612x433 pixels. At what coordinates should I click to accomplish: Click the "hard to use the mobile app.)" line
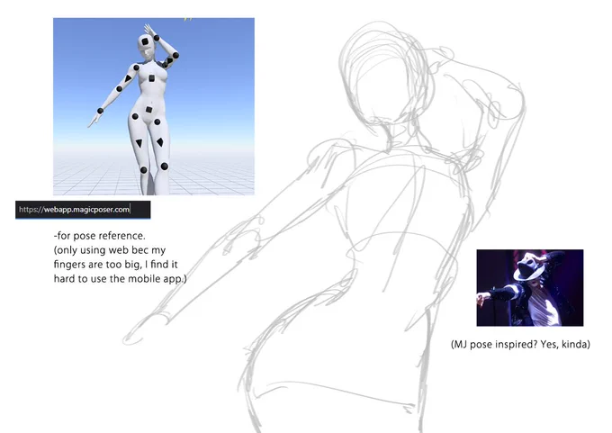coord(121,279)
